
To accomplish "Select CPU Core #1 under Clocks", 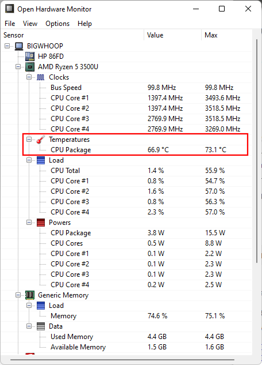I will click(x=126, y=98).
